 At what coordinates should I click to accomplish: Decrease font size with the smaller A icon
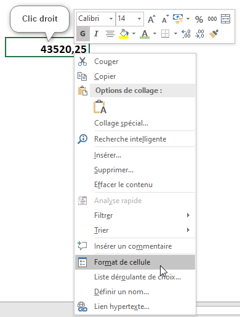(x=165, y=19)
